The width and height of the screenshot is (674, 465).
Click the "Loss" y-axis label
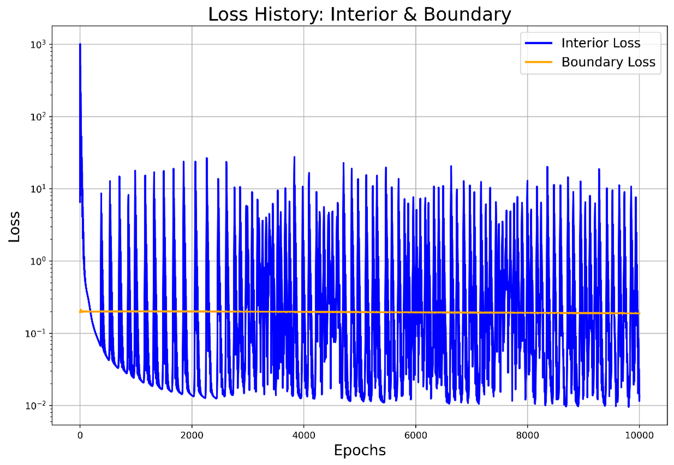tap(15, 226)
